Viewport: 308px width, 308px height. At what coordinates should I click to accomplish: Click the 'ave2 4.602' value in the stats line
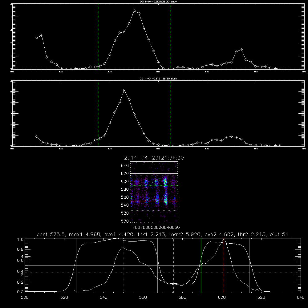click(x=220, y=234)
